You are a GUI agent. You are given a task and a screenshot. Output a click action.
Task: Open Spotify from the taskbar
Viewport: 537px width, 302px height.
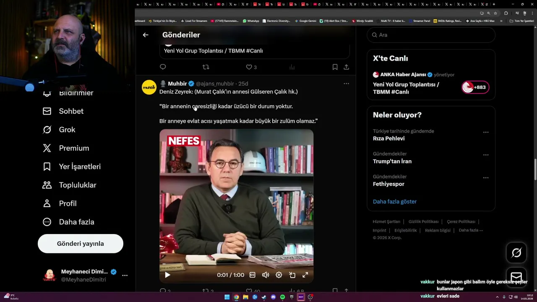pyautogui.click(x=282, y=297)
